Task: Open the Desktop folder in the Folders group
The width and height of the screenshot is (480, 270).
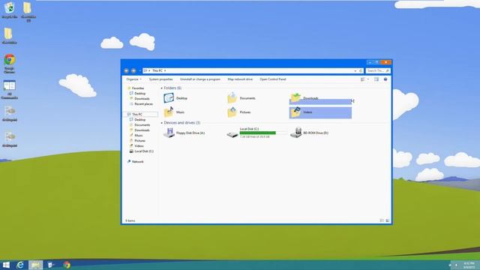Action: [175, 98]
